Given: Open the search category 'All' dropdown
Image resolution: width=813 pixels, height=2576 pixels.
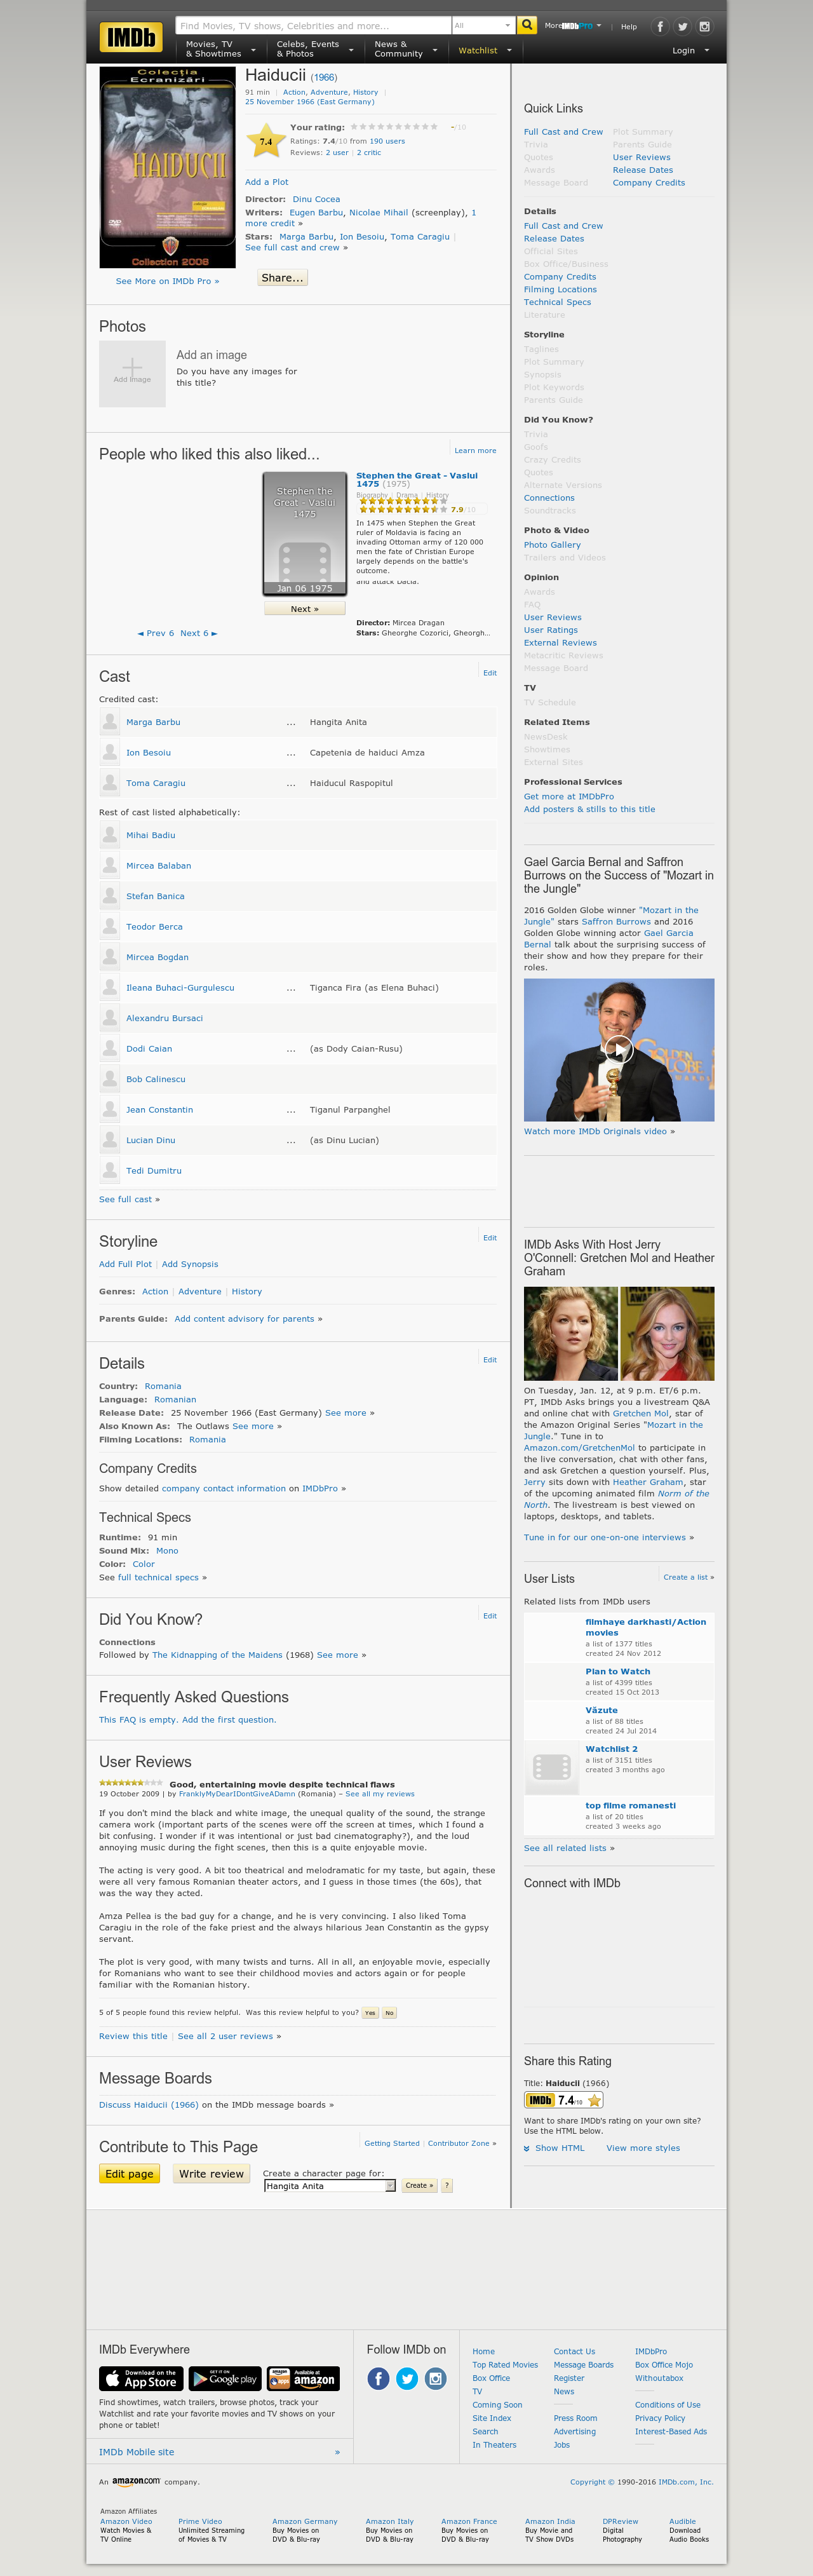Looking at the screenshot, I should pos(483,25).
